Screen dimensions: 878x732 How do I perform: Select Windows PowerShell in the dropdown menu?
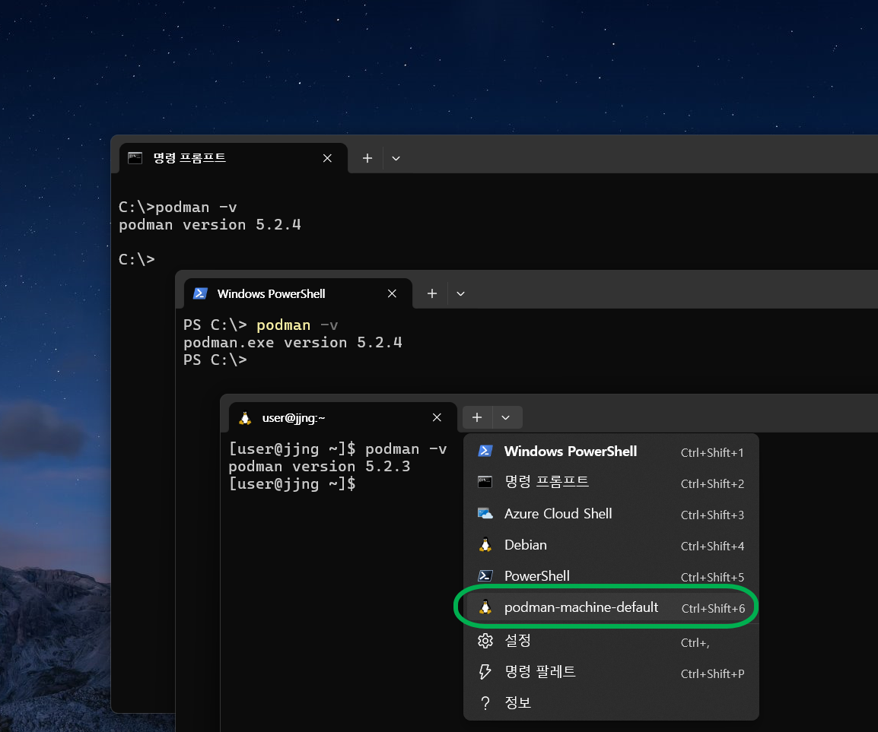pyautogui.click(x=611, y=452)
